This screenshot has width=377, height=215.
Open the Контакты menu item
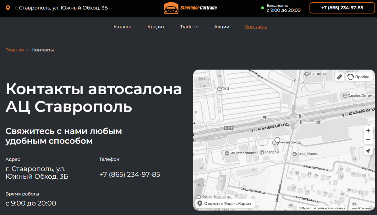coord(256,27)
